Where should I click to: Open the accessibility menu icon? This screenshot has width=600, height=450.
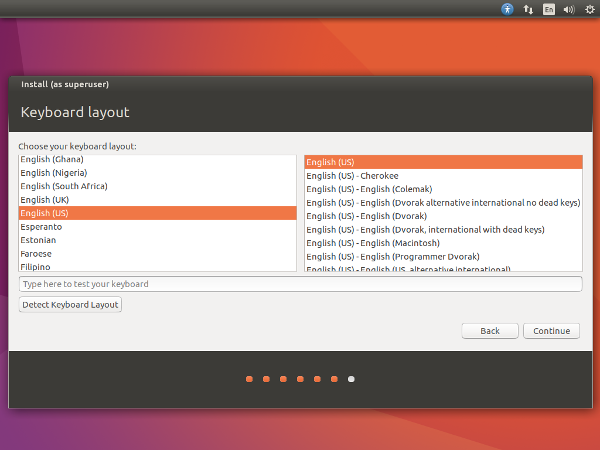coord(507,9)
